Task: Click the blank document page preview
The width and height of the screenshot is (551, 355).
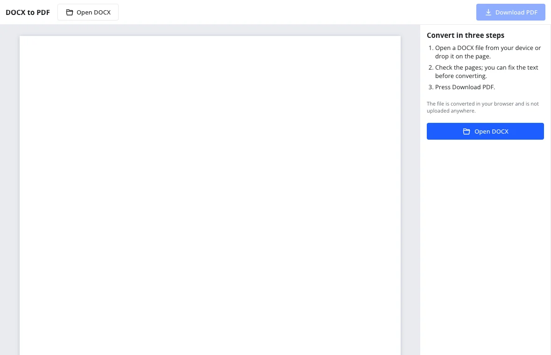Action: point(210,195)
